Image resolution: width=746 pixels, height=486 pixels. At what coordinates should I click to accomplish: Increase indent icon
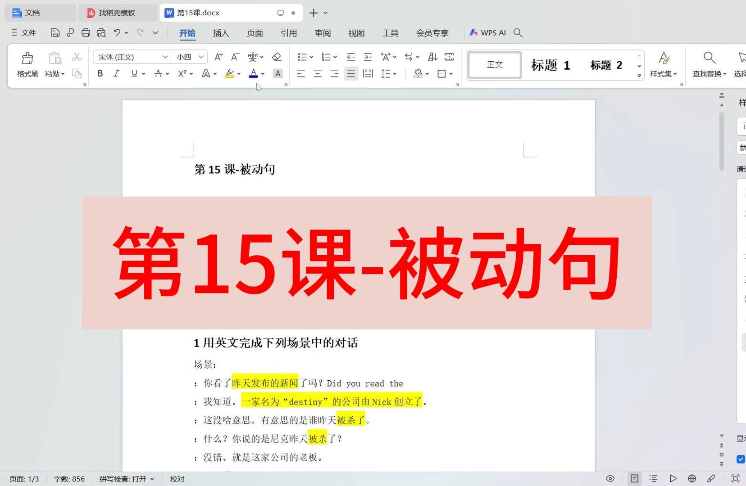pyautogui.click(x=368, y=57)
